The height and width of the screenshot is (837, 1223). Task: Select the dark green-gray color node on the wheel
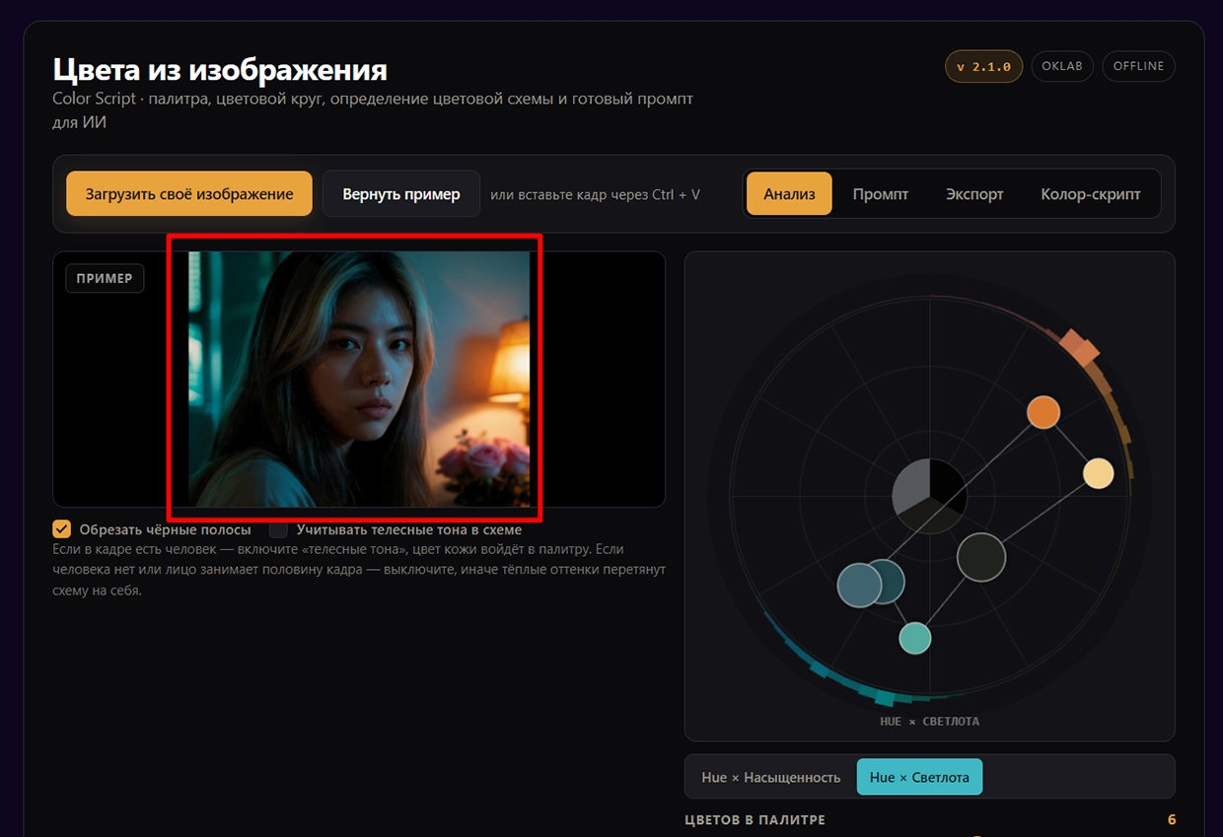(x=981, y=557)
